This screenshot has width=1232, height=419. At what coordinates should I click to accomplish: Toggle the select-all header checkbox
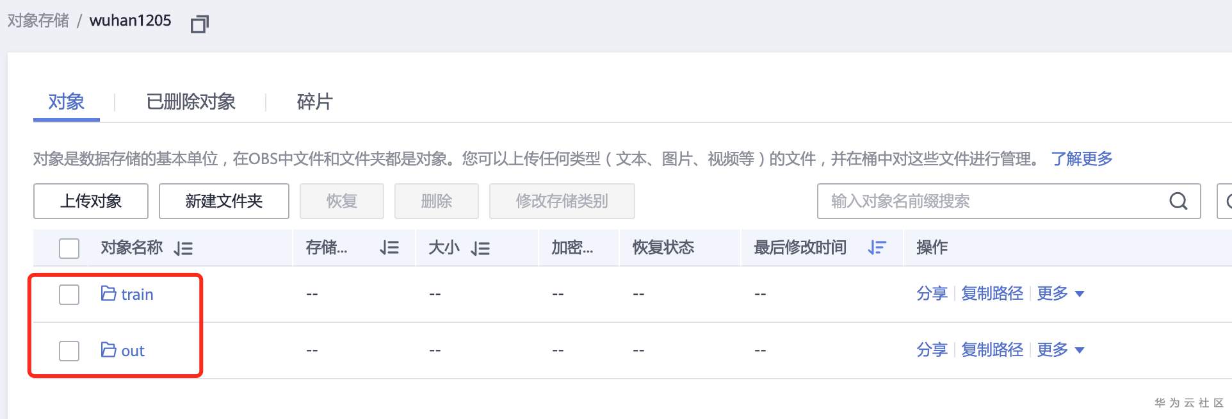coord(69,248)
